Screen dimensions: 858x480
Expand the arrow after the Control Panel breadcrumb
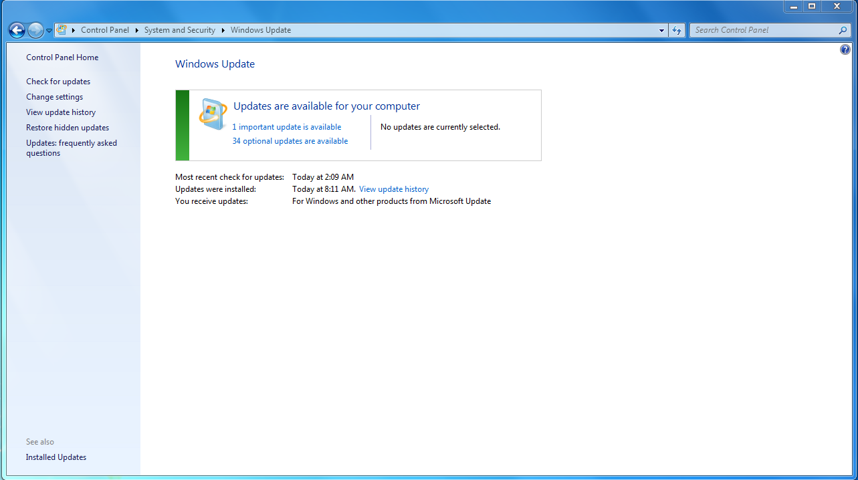pos(136,30)
